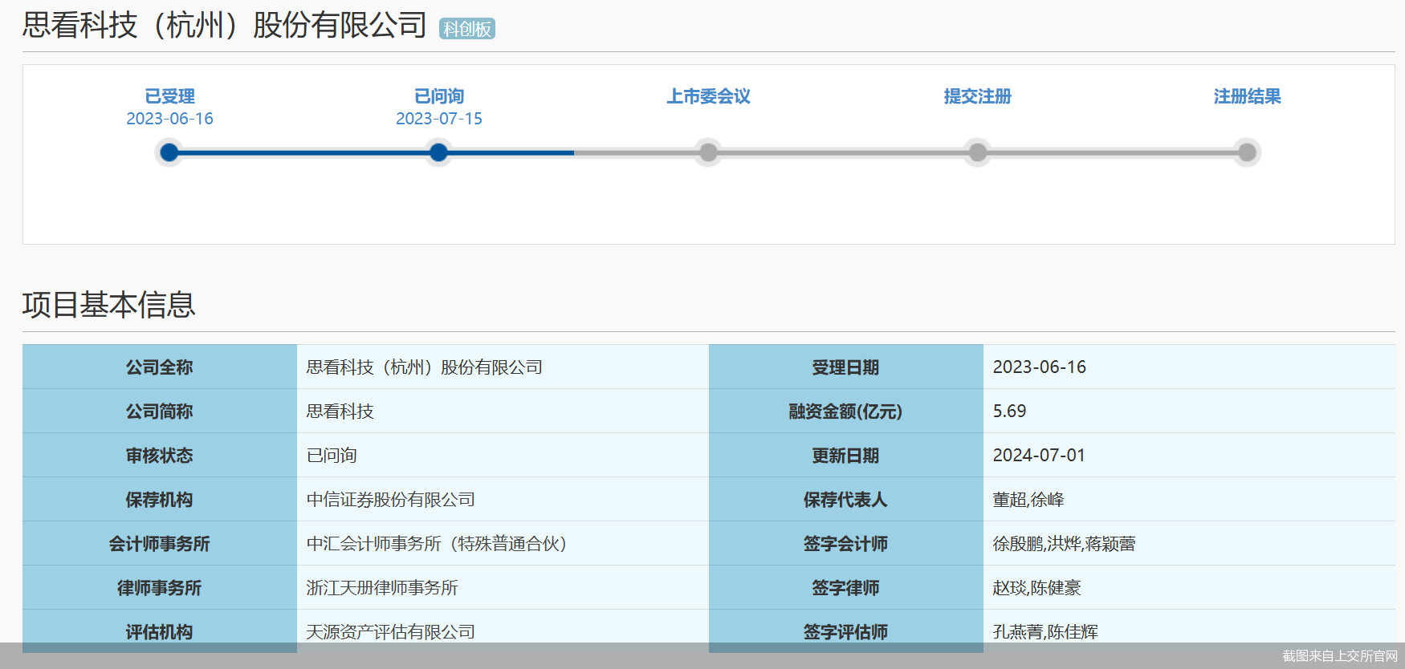
Task: Click the 注册结果 timeline dot
Action: pos(1247,152)
